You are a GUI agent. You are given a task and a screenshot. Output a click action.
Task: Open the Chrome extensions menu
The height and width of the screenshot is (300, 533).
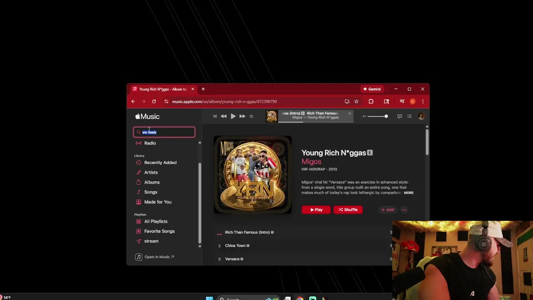click(371, 101)
